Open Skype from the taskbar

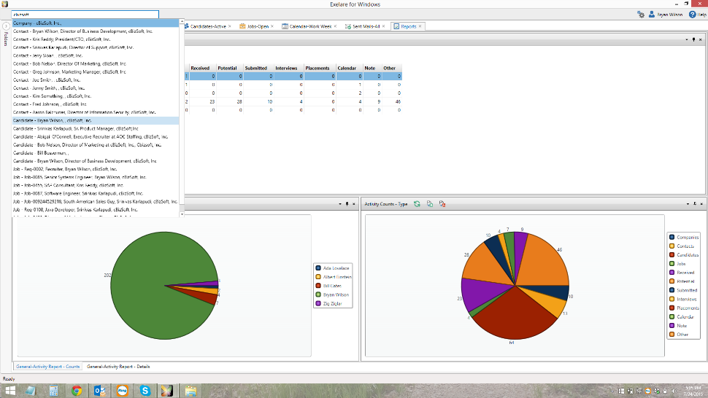point(145,390)
